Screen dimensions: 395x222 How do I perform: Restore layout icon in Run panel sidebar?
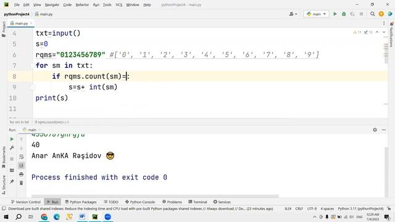point(12,170)
